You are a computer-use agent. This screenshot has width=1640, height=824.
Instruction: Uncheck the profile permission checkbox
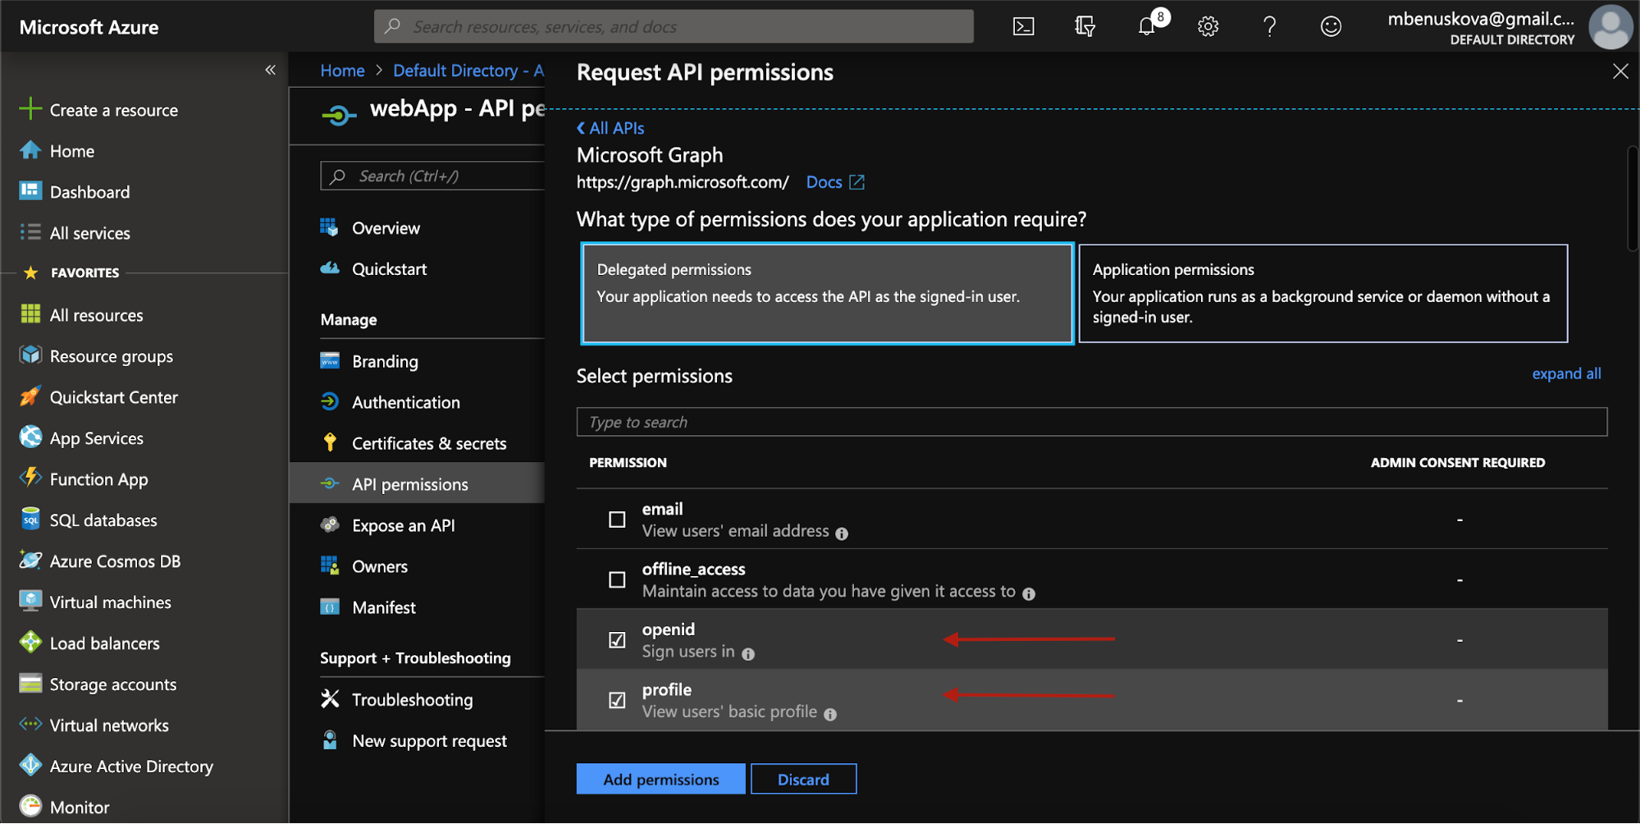[x=617, y=700]
